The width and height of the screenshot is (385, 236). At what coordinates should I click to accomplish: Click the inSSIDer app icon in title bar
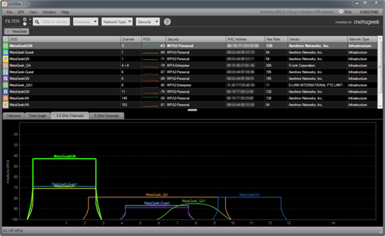pos(5,4)
